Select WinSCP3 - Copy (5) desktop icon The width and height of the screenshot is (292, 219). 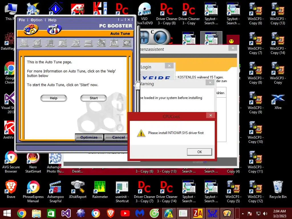233,191
